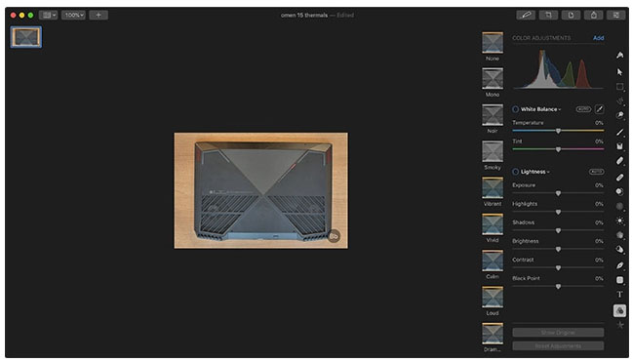Open the view layout dropdown

pyautogui.click(x=49, y=15)
